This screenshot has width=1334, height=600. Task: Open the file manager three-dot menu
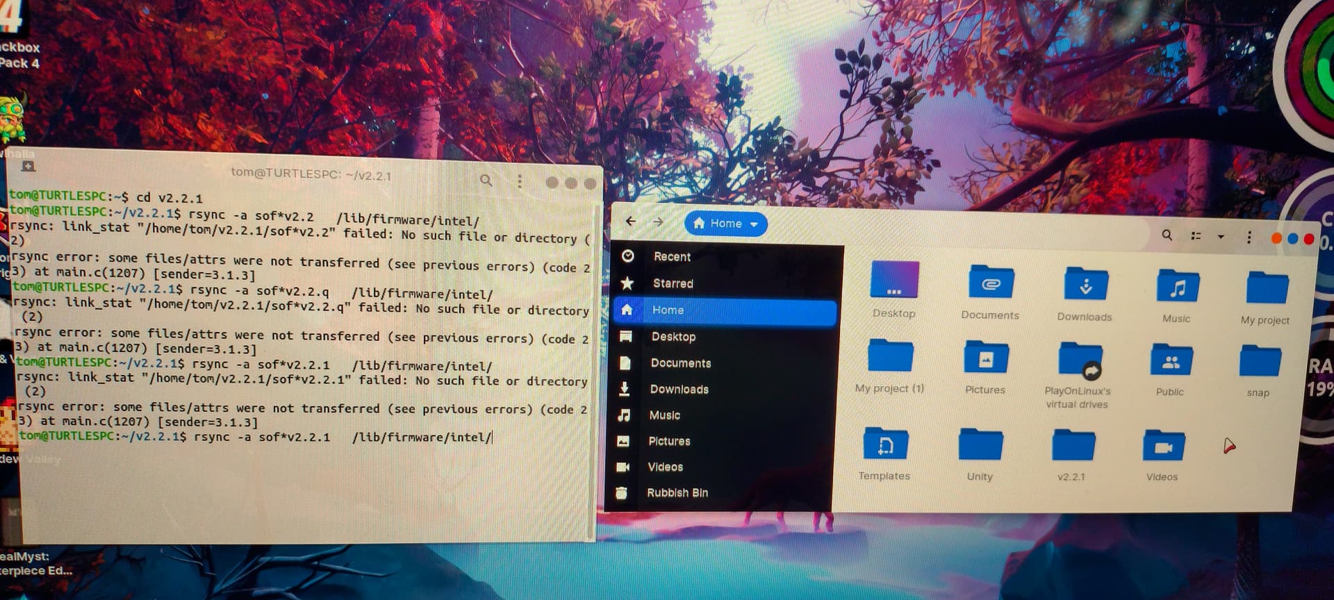point(1249,237)
